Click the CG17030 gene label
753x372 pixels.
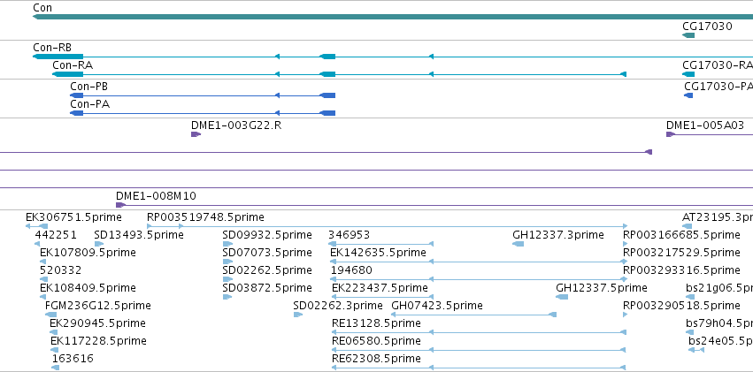(707, 26)
